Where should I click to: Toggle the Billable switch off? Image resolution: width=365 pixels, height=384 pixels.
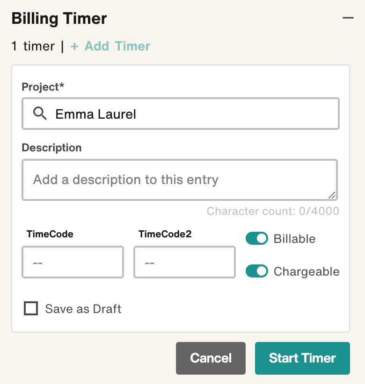257,238
